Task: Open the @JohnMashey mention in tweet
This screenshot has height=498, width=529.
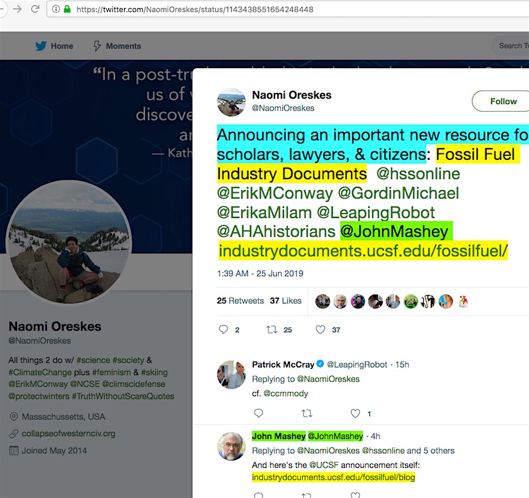Action: pos(394,232)
